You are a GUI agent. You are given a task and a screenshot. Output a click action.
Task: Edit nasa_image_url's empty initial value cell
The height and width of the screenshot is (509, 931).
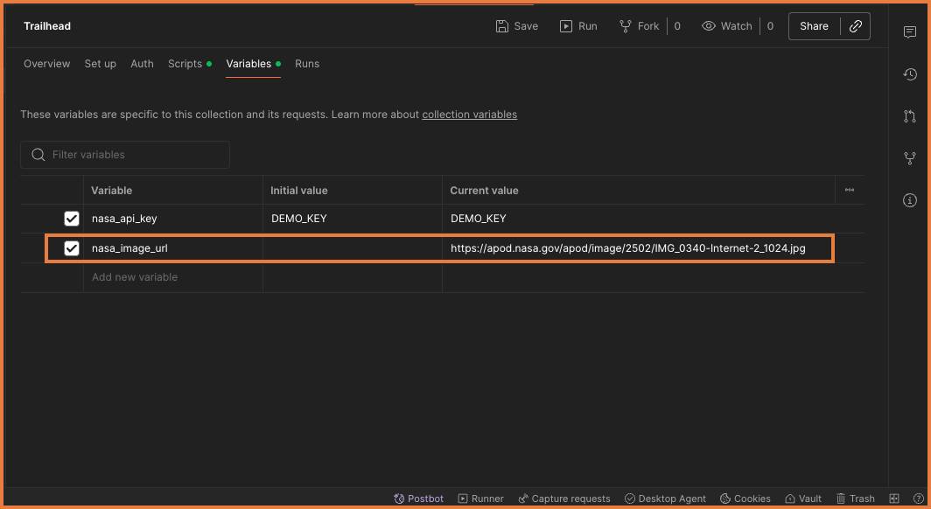click(352, 248)
